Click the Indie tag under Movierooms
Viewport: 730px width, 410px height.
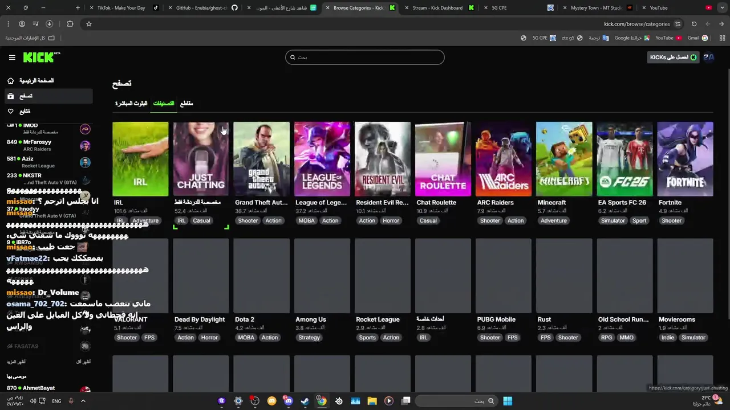coord(668,338)
